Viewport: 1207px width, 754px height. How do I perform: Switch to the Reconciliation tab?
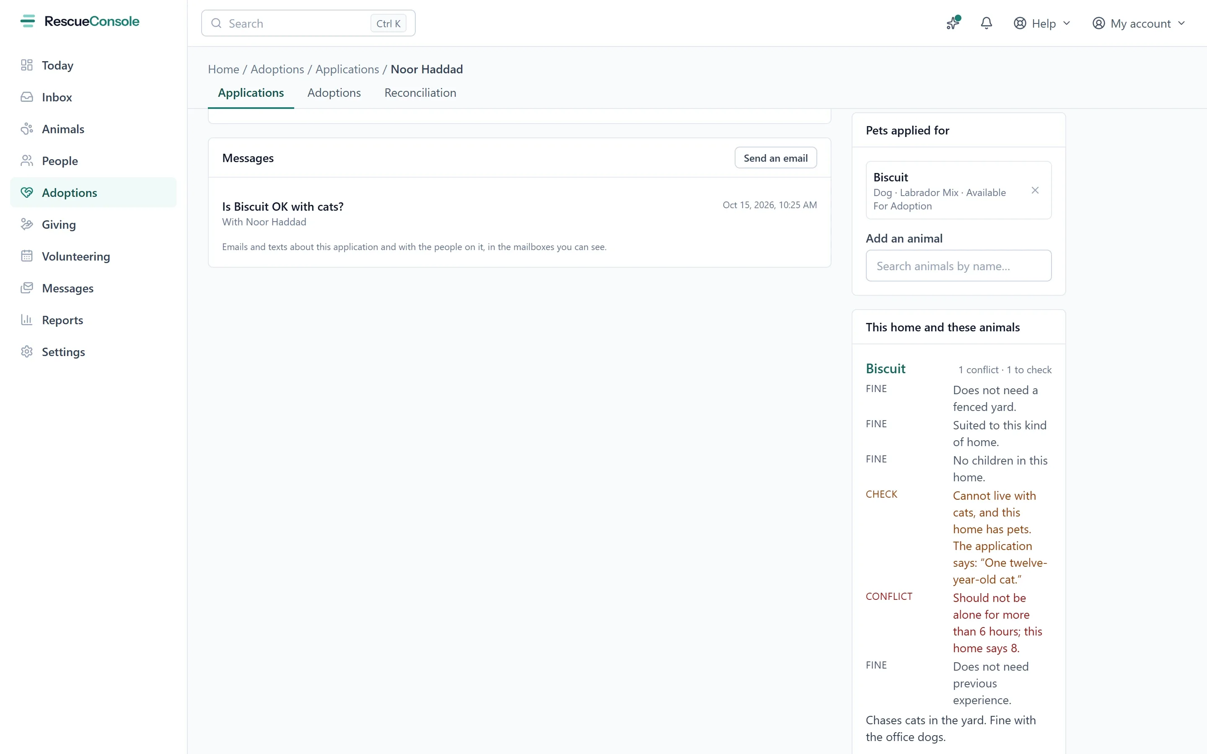[420, 93]
